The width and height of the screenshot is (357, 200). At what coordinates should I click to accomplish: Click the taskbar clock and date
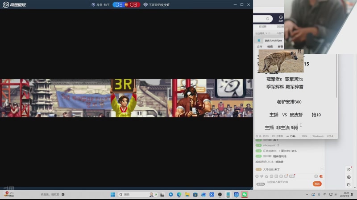click(x=345, y=194)
